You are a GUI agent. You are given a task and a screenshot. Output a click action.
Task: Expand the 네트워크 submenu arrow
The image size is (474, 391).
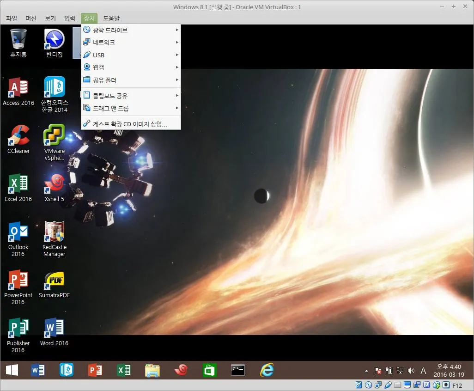177,42
